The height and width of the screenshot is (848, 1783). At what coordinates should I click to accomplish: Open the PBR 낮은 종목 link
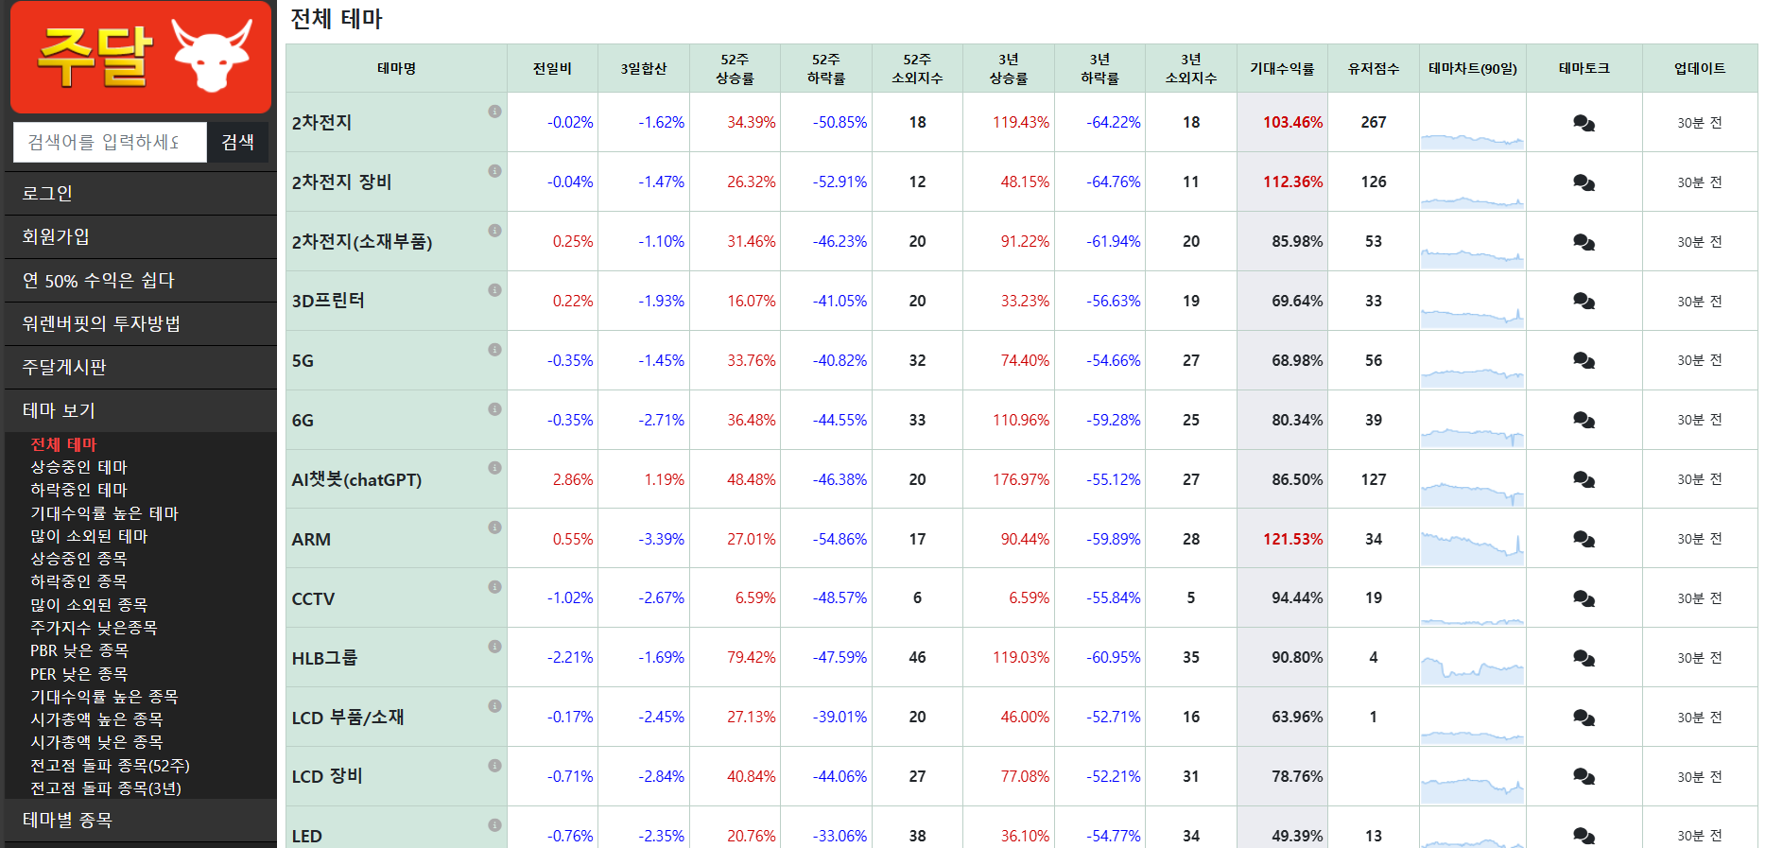(x=78, y=650)
